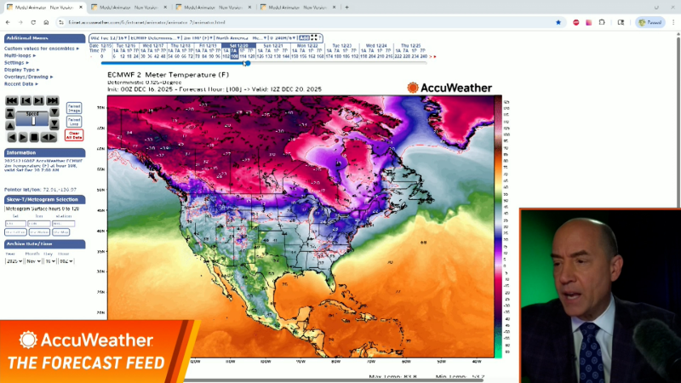
Task: Click the Reload Image button
Action: tap(74, 108)
